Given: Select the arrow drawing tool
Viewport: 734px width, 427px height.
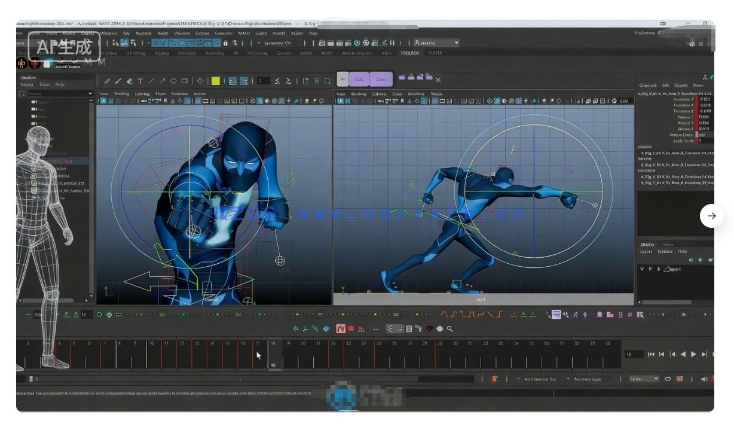Looking at the screenshot, I should (x=162, y=81).
